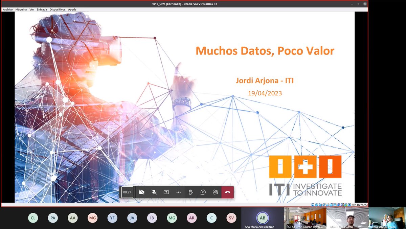Open the Dispositivos menu
The height and width of the screenshot is (229, 406).
(x=58, y=9)
